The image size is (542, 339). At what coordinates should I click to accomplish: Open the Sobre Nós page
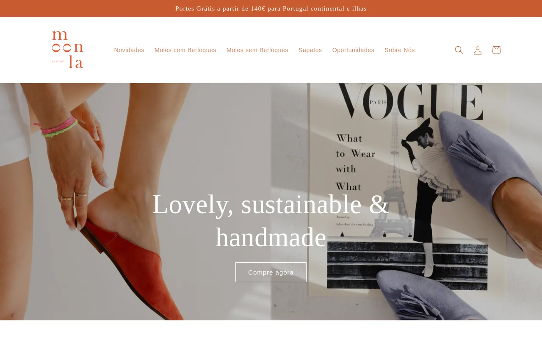[400, 50]
